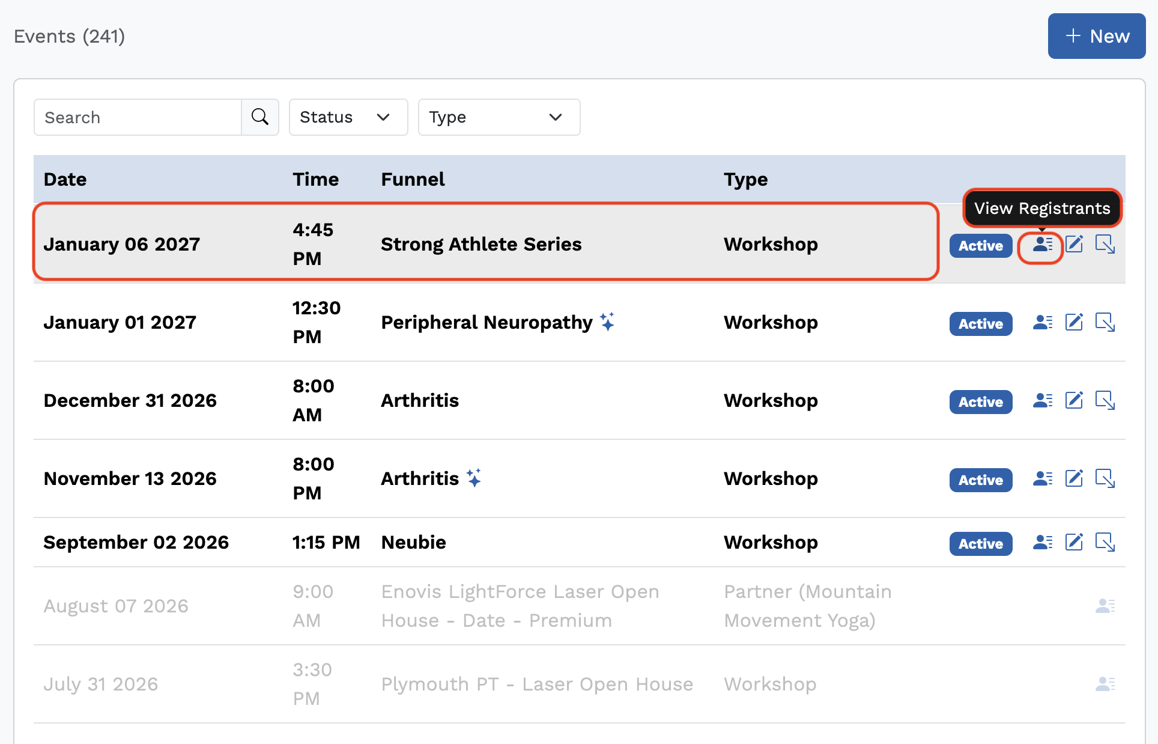Select the 12:30 PM time cell
1158x744 pixels.
tap(317, 322)
